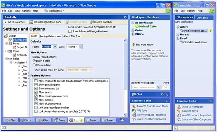Image resolution: width=217 pixels, height=132 pixels.
Task: Click View Workspace Properties in Launchbar
Action: pyautogui.click(x=196, y=115)
